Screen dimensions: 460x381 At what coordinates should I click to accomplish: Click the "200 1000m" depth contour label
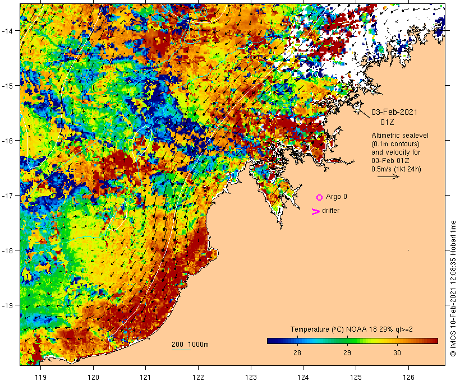(190, 345)
